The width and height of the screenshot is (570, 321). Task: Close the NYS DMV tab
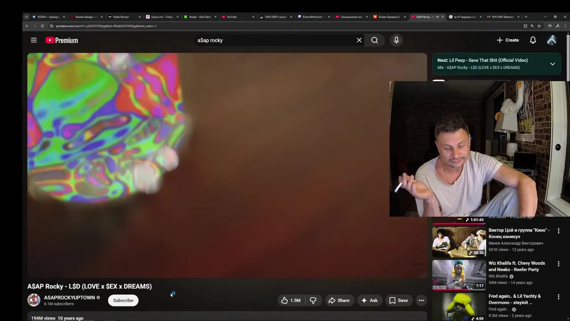point(518,16)
